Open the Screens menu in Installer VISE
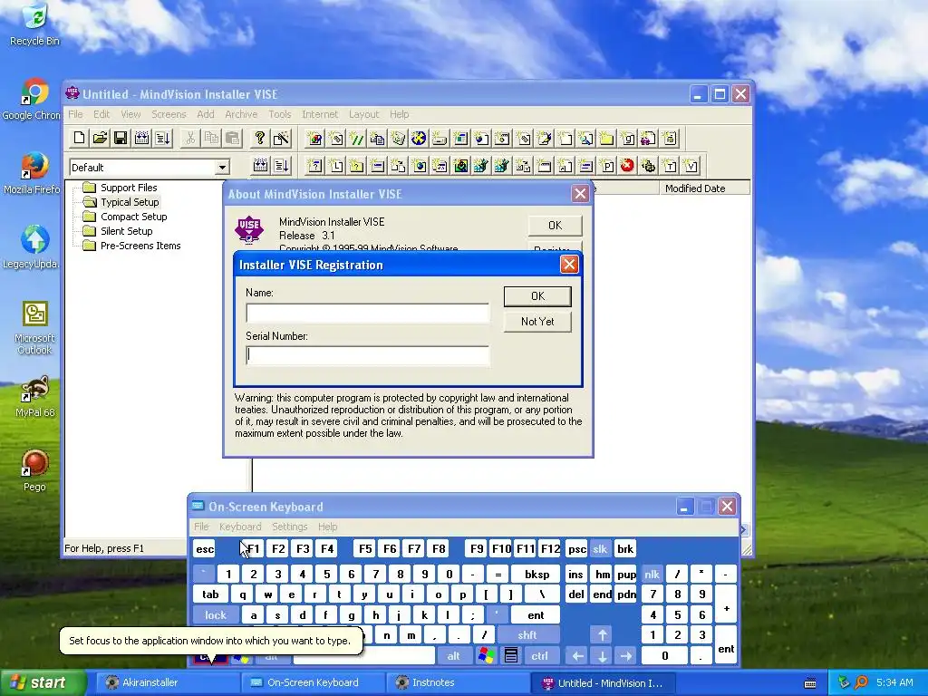Screen dimensions: 928x696 (169, 114)
